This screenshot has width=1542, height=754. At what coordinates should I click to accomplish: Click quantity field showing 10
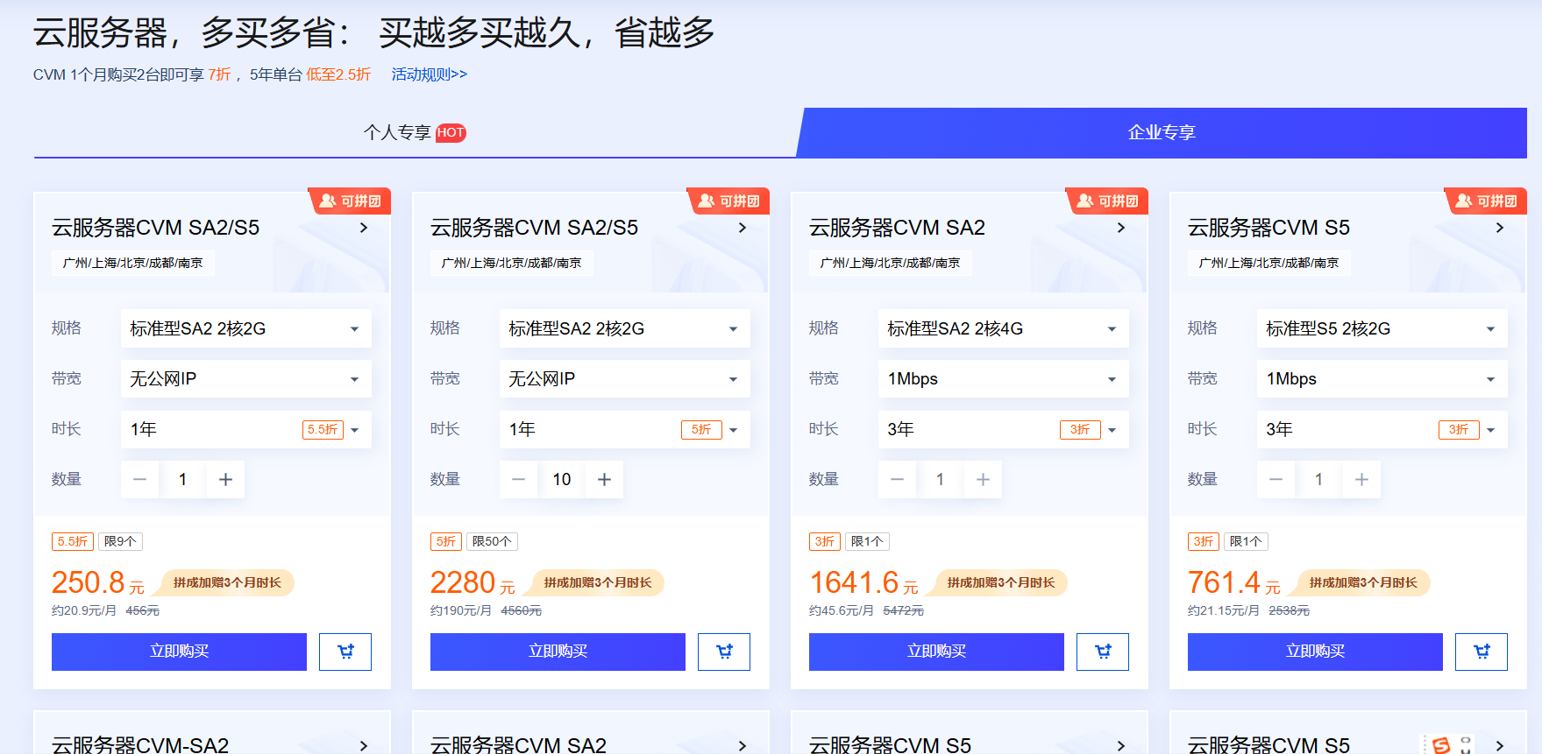pyautogui.click(x=561, y=479)
